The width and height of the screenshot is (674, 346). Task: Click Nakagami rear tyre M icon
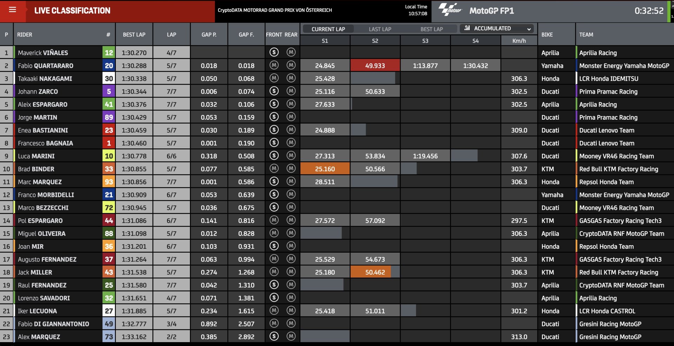coord(291,78)
